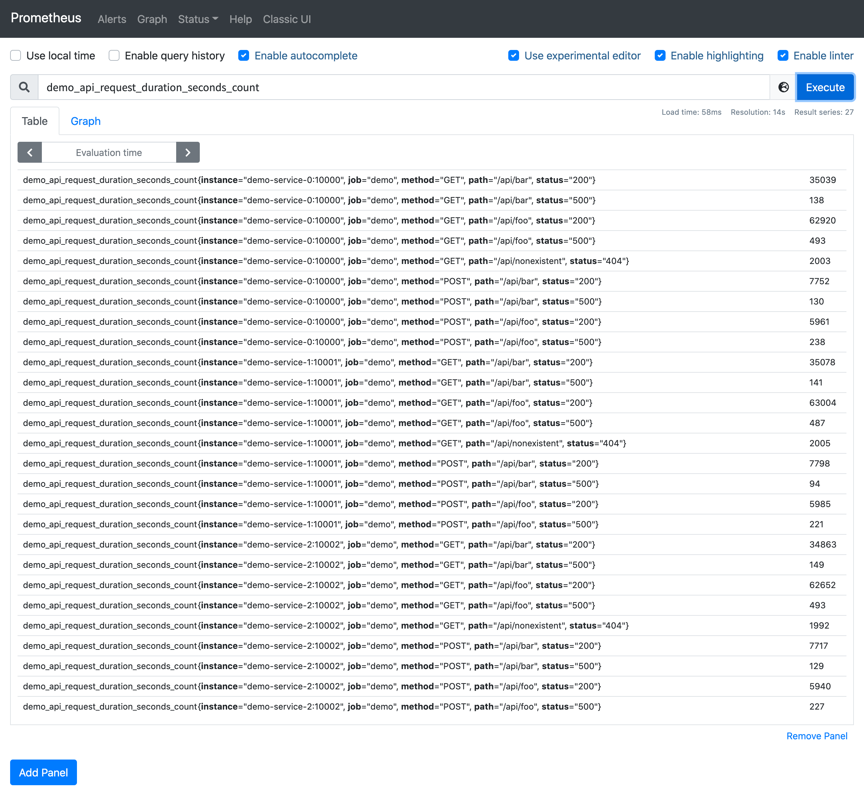Click the value 138
The width and height of the screenshot is (864, 796).
pyautogui.click(x=817, y=200)
